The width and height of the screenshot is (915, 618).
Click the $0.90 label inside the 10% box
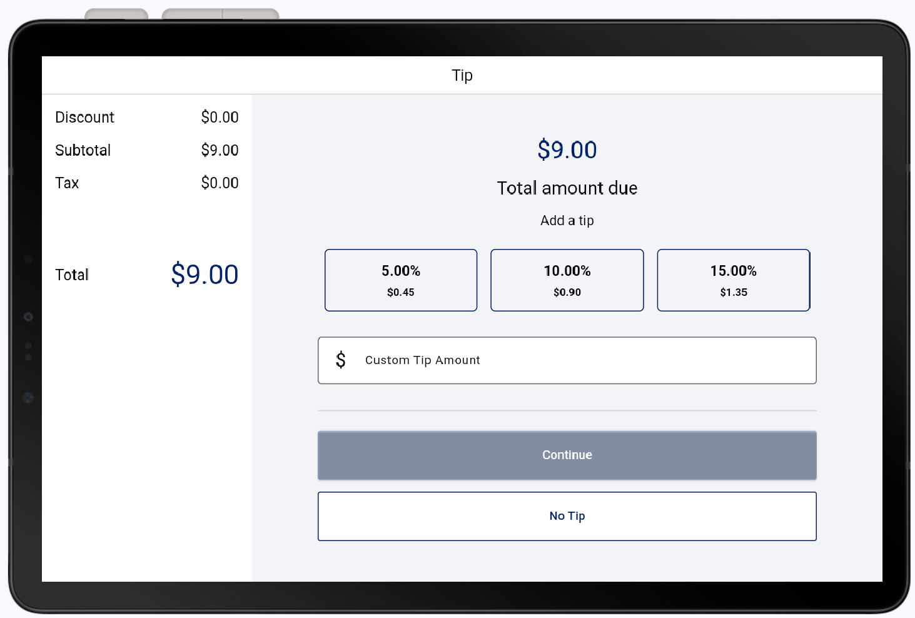point(567,291)
